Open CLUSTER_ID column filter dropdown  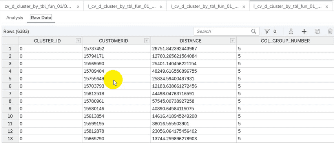click(x=78, y=41)
